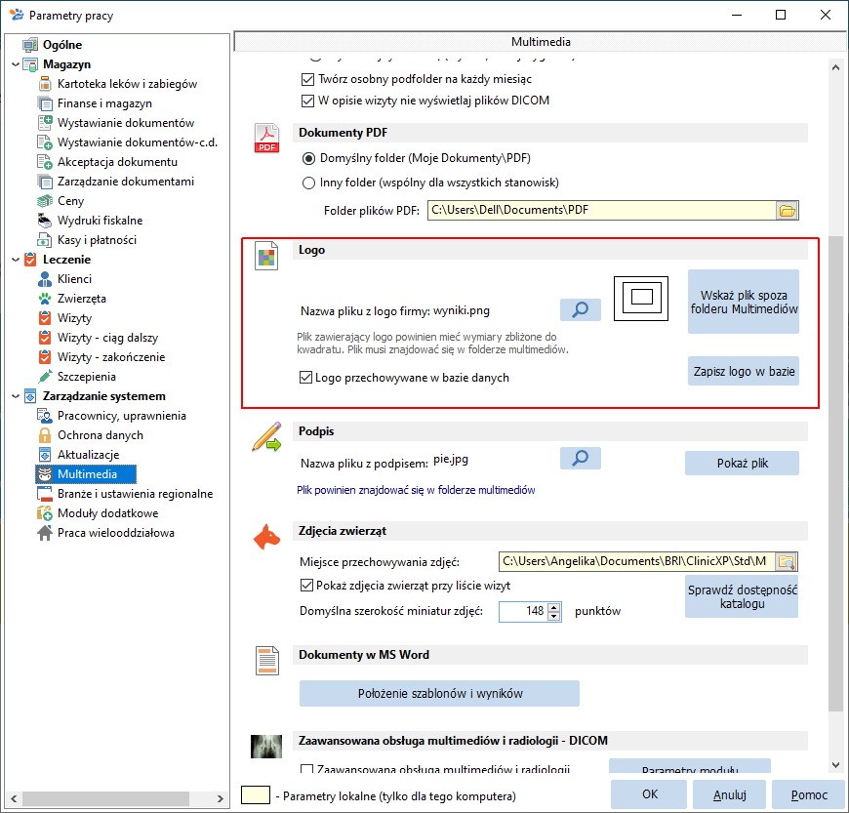Viewport: 849px width, 813px height.
Task: Click the tree horizontal scrollbar left arrow
Action: point(14,798)
